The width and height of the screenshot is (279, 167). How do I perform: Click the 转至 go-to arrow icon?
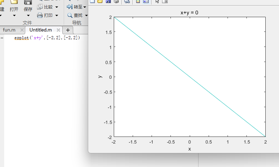(70, 7)
